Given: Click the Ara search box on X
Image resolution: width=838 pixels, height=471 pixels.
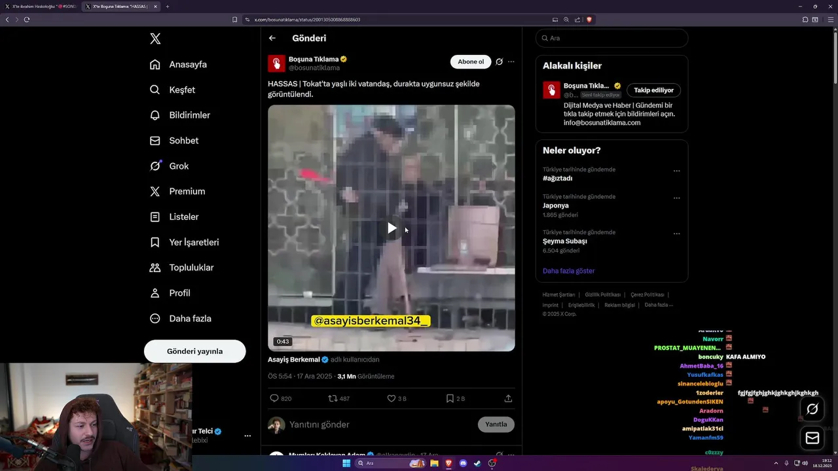Looking at the screenshot, I should coord(611,38).
